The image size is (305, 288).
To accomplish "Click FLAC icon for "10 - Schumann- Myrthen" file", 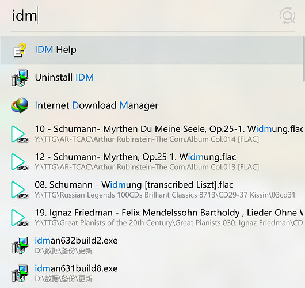I will pyautogui.click(x=20, y=134).
